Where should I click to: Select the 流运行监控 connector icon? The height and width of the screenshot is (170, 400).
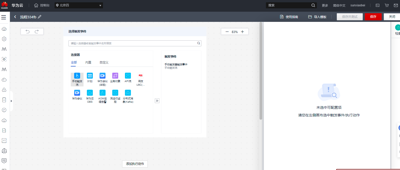(115, 93)
